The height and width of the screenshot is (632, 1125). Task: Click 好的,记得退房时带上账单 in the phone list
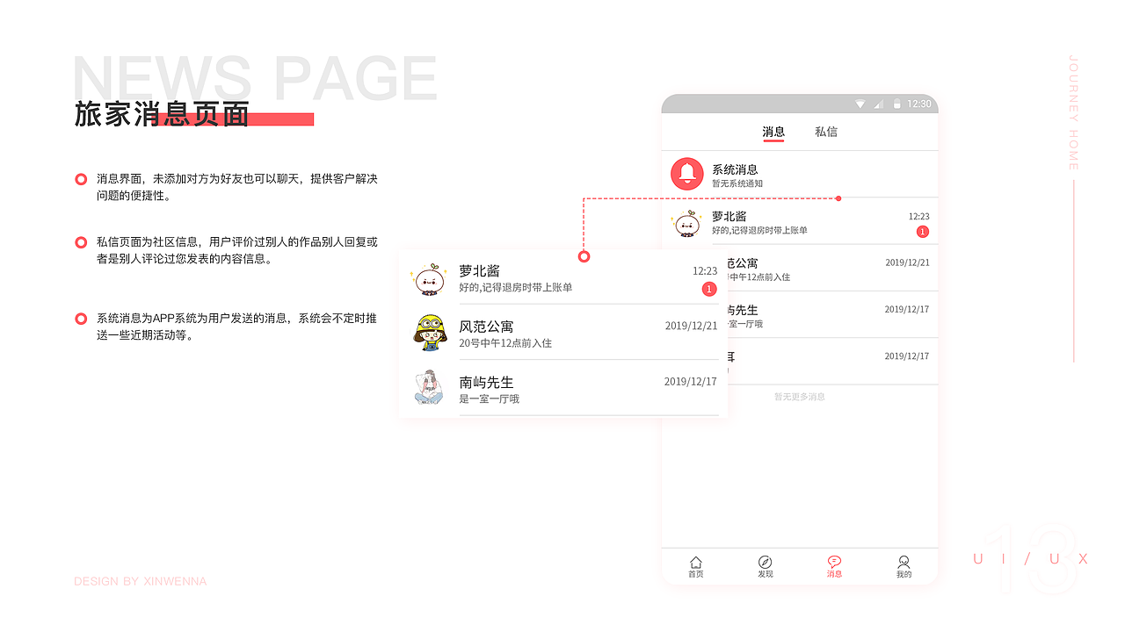(x=759, y=230)
